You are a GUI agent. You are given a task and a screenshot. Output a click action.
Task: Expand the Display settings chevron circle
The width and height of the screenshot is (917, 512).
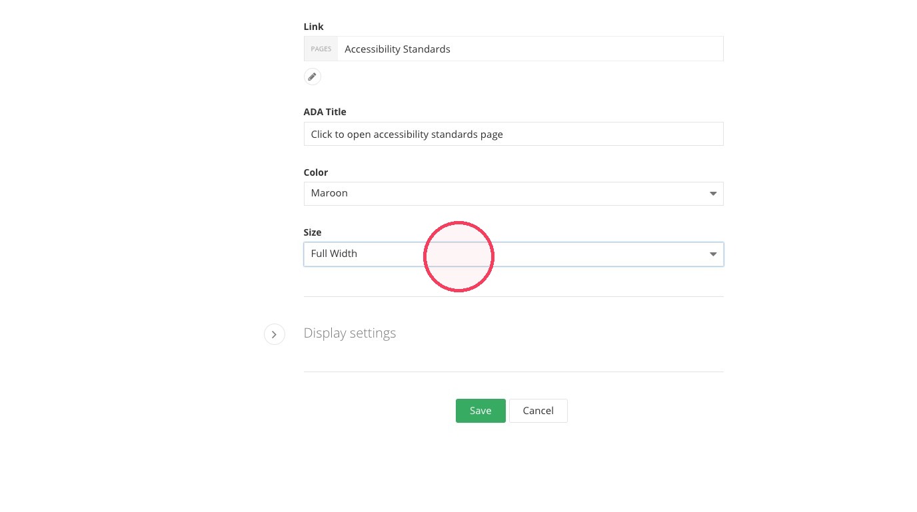click(x=275, y=334)
